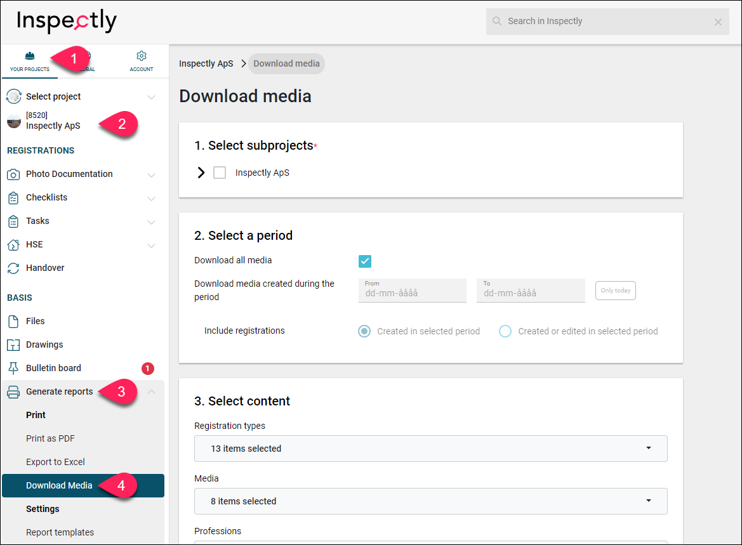Select Export to Excel
The height and width of the screenshot is (545, 742).
pyautogui.click(x=55, y=462)
